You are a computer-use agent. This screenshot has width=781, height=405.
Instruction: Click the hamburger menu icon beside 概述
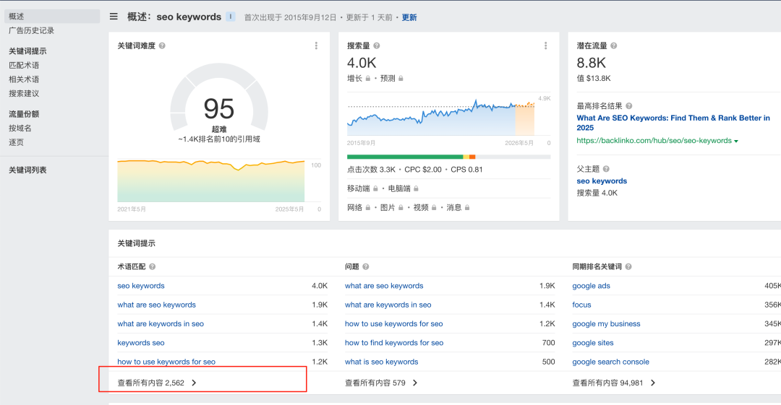[x=114, y=17]
